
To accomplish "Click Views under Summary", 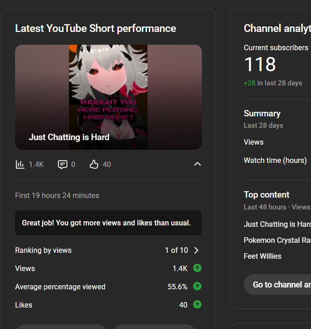I will pyautogui.click(x=253, y=142).
